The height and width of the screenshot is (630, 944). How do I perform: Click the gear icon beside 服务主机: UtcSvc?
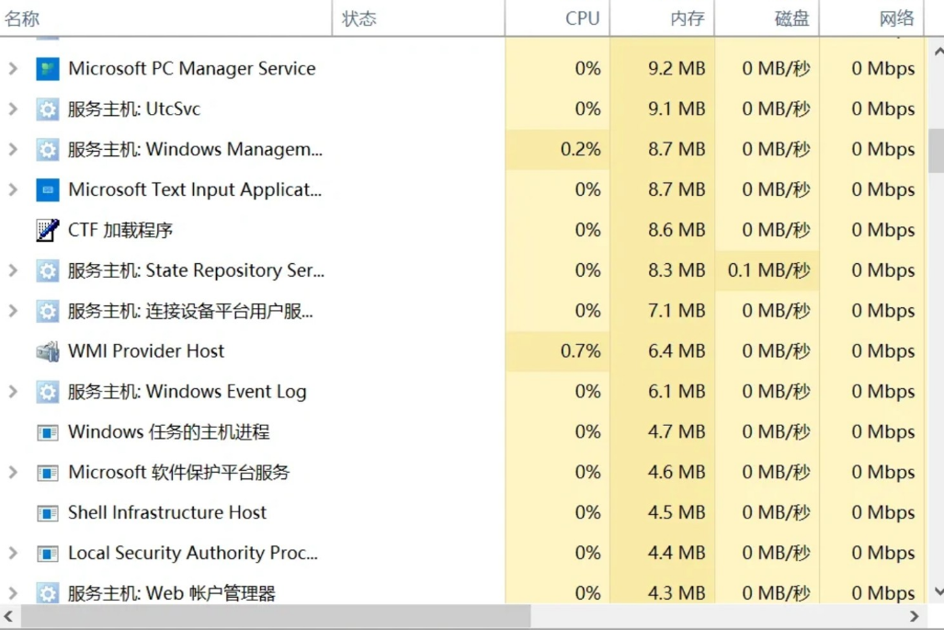[48, 109]
